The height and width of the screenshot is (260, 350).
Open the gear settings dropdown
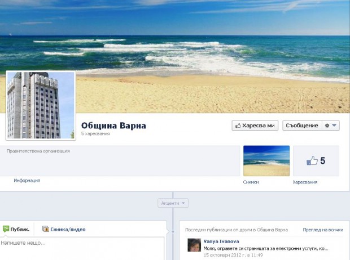click(331, 125)
